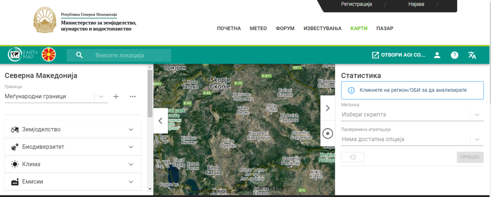This screenshot has width=491, height=197.
Task: Click the Ohrid label on map
Action: point(179,163)
